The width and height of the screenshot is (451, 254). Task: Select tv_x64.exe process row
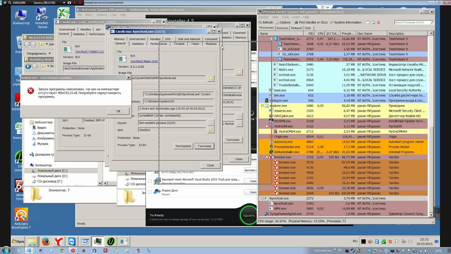point(344,54)
